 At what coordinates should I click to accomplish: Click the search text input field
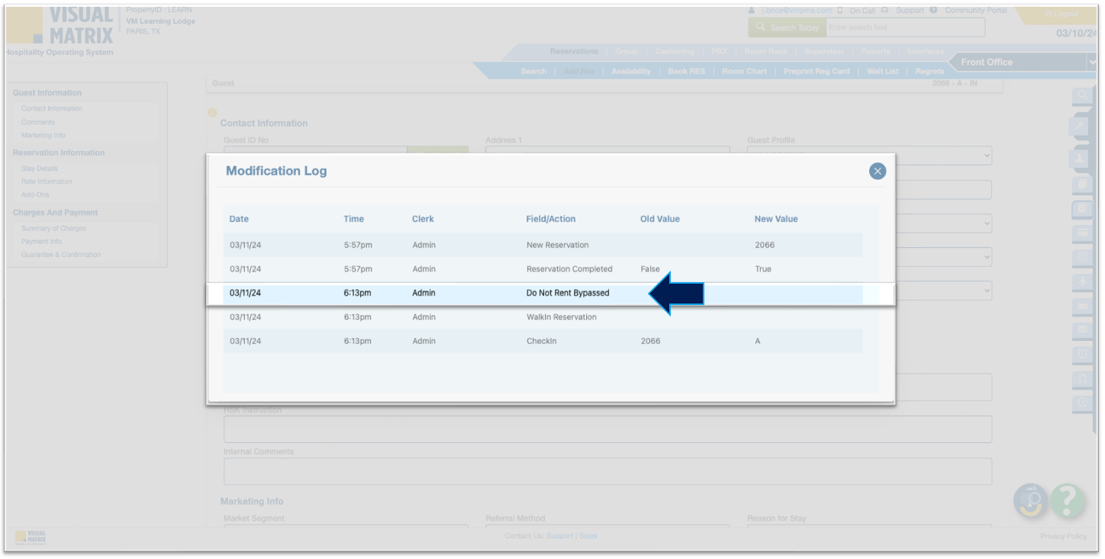(x=905, y=27)
